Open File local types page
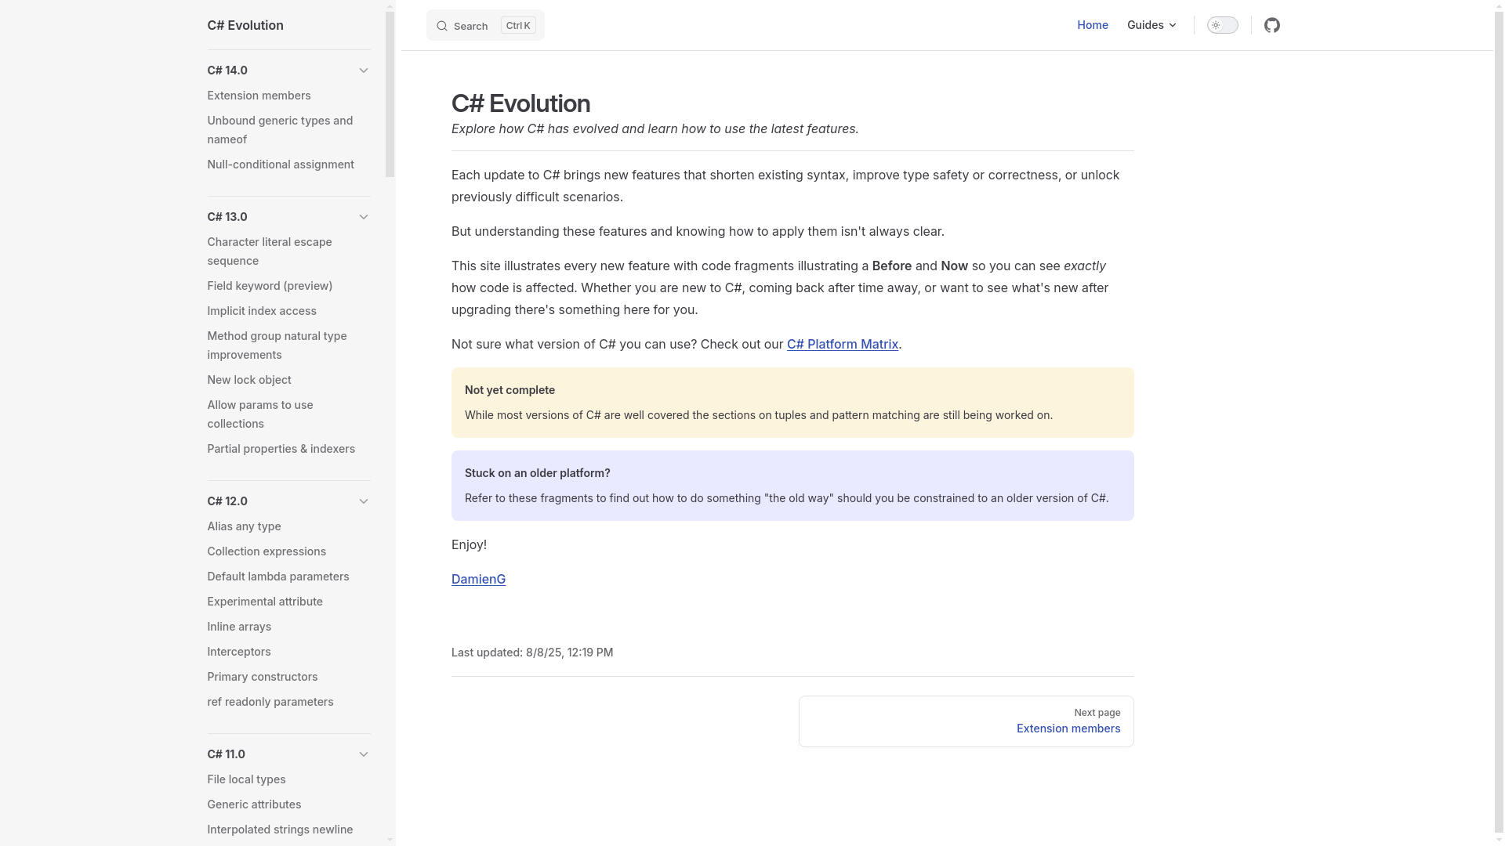1505x846 pixels. (x=246, y=779)
